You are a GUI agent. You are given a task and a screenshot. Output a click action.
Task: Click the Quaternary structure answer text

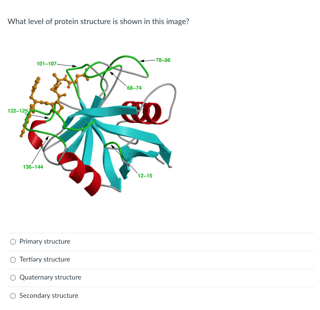click(50, 277)
